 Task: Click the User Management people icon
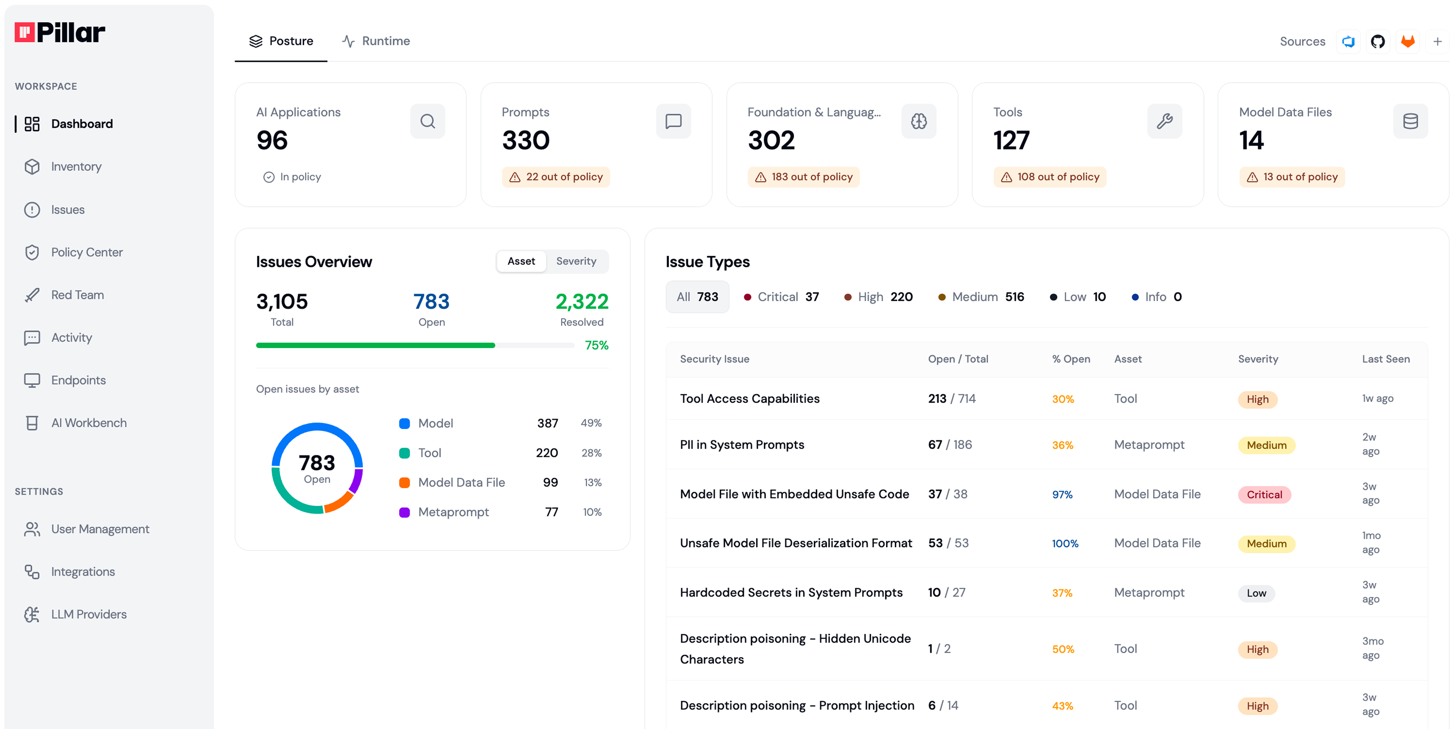pyautogui.click(x=32, y=529)
